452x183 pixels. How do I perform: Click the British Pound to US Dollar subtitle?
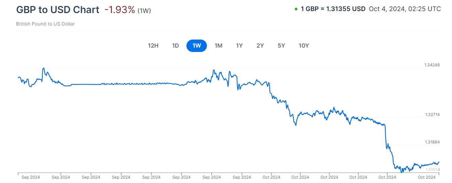[45, 24]
